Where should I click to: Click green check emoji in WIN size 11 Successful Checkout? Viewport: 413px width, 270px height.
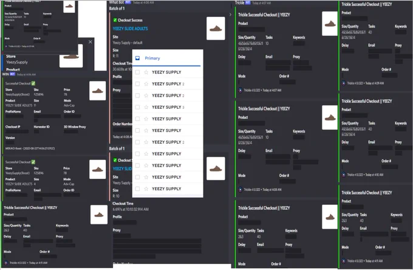33,83
